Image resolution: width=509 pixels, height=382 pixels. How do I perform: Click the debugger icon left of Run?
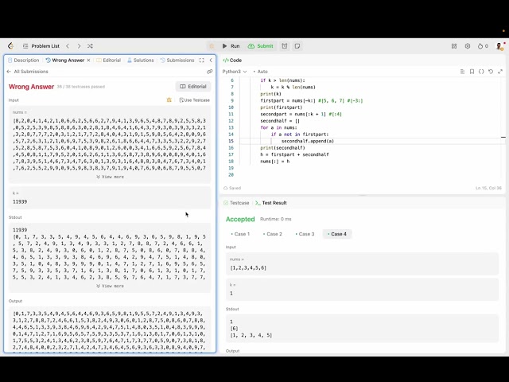tap(212, 46)
